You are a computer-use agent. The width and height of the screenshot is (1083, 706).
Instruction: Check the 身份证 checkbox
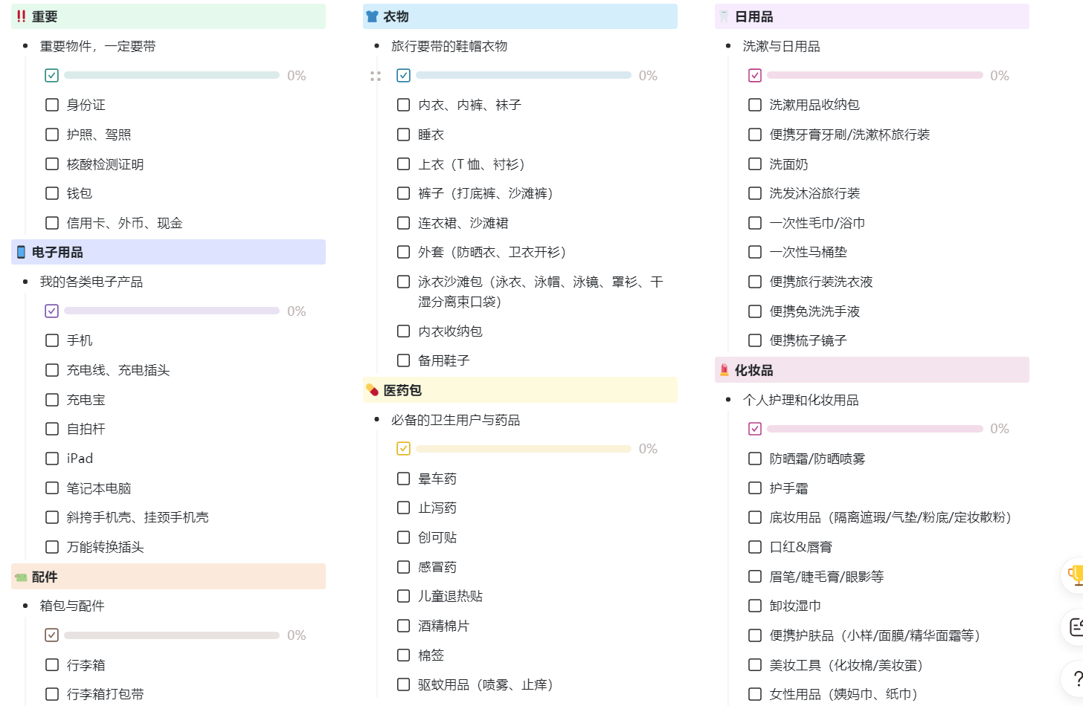pos(52,104)
